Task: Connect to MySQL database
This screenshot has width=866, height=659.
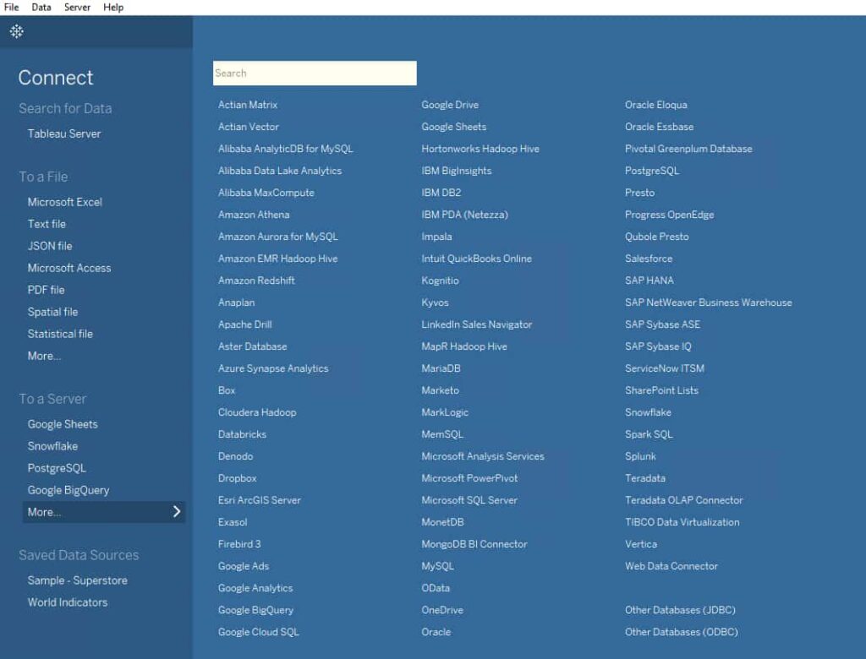Action: [437, 566]
